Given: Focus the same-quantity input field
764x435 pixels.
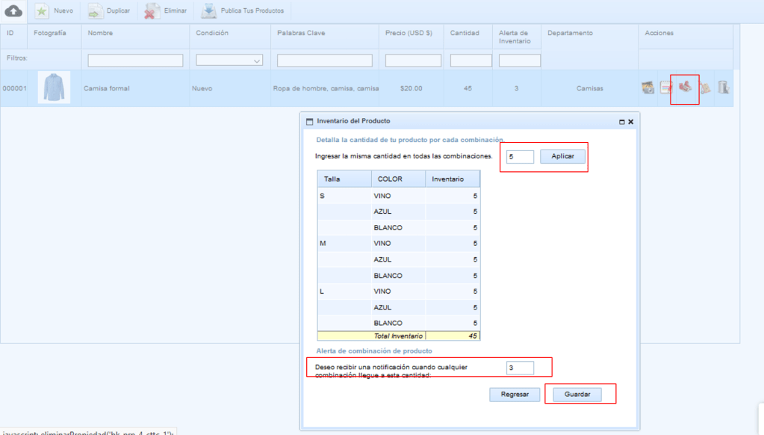Looking at the screenshot, I should pyautogui.click(x=519, y=157).
